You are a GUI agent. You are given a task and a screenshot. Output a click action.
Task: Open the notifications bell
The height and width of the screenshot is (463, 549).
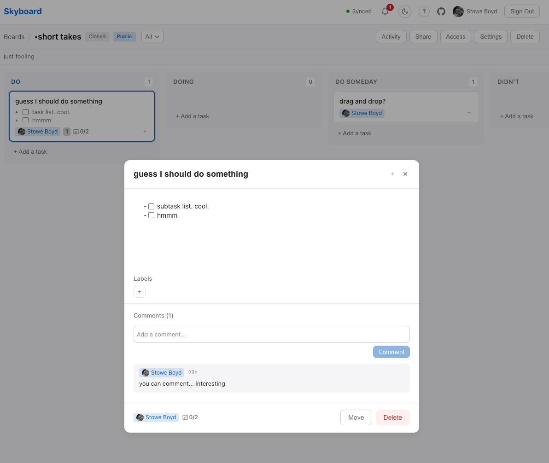(385, 12)
